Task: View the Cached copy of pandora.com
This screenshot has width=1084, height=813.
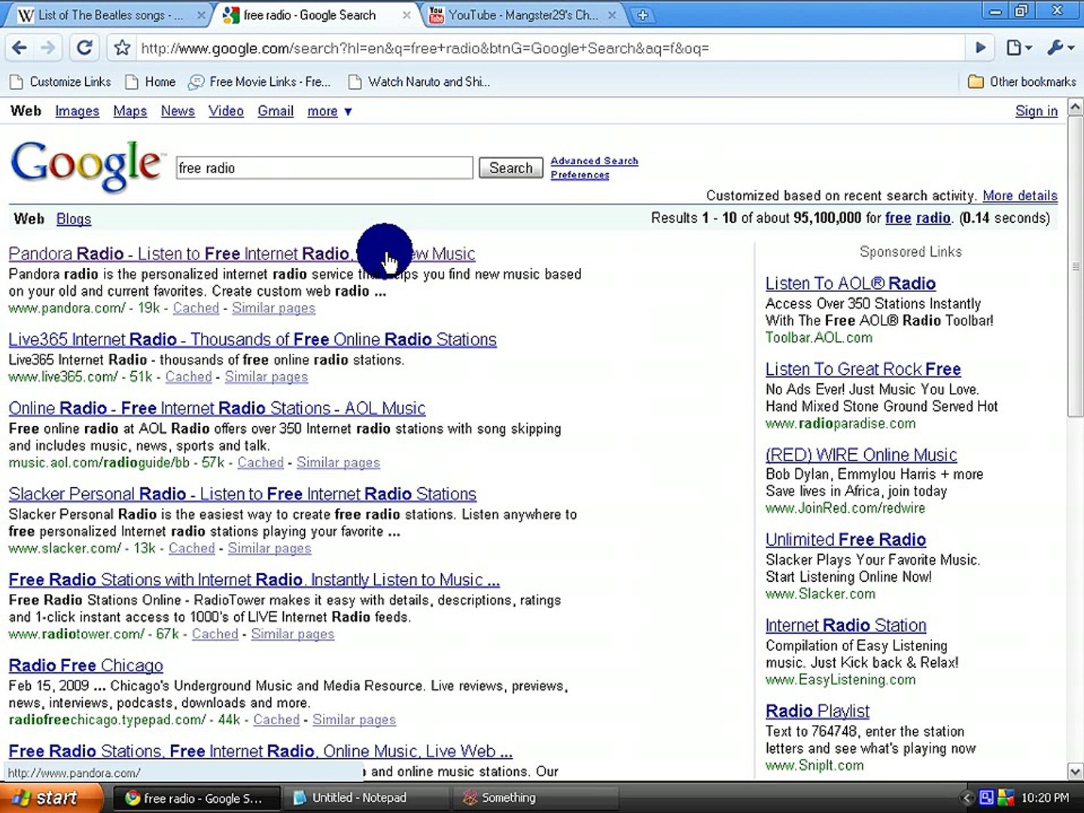Action: 196,308
